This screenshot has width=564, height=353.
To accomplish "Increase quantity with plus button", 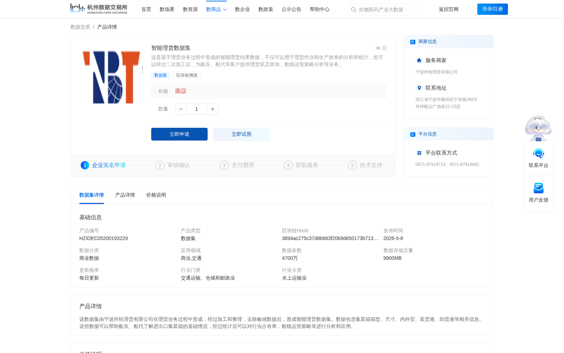I will click(x=213, y=109).
